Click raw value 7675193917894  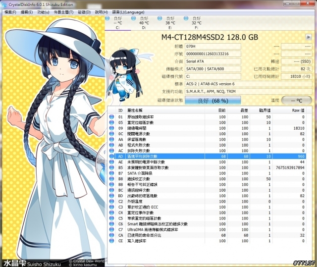[x=290, y=167]
